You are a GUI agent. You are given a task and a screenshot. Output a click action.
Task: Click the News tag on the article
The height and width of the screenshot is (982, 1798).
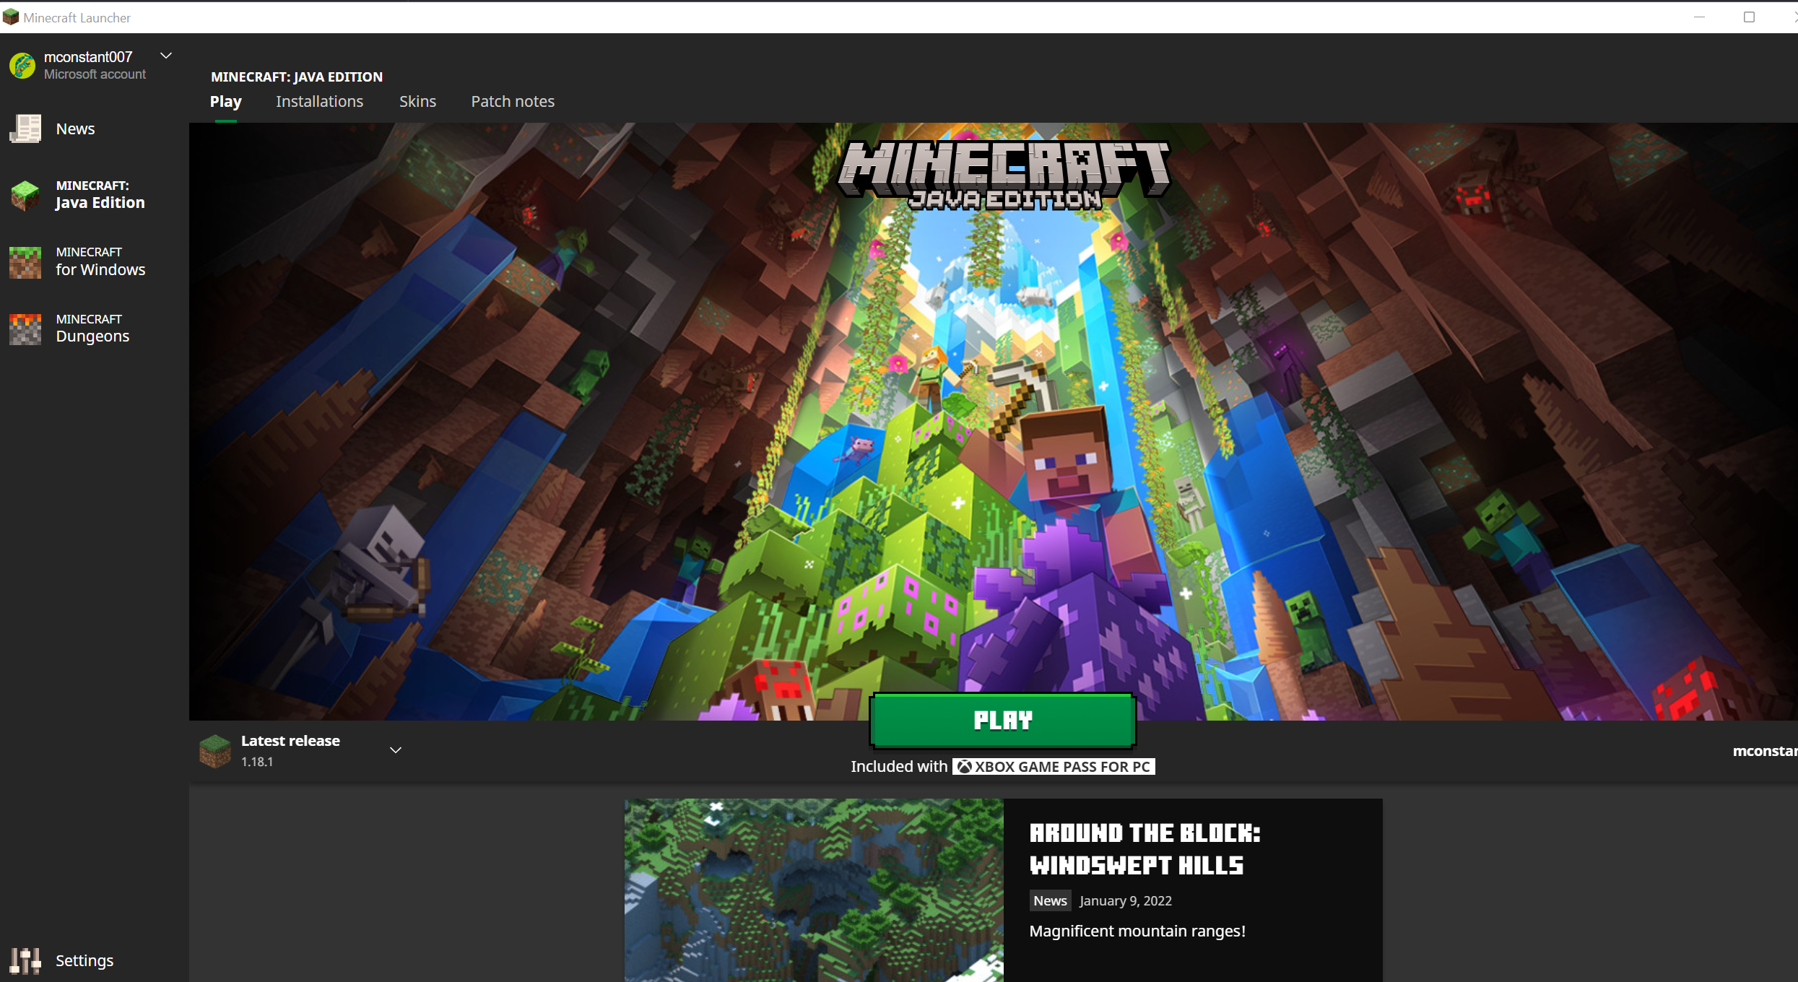(1050, 900)
